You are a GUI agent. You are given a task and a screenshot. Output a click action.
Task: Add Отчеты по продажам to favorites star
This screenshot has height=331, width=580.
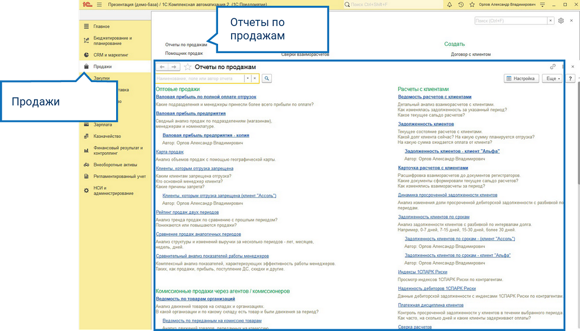[187, 67]
